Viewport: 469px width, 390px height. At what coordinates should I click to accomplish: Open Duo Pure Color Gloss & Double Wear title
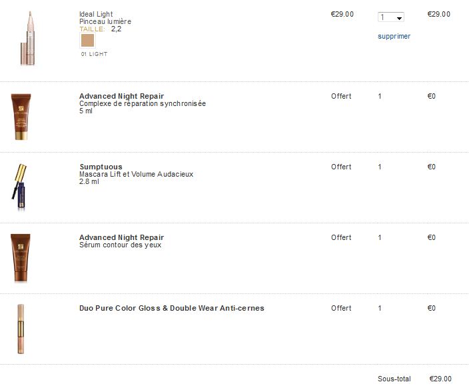171,308
